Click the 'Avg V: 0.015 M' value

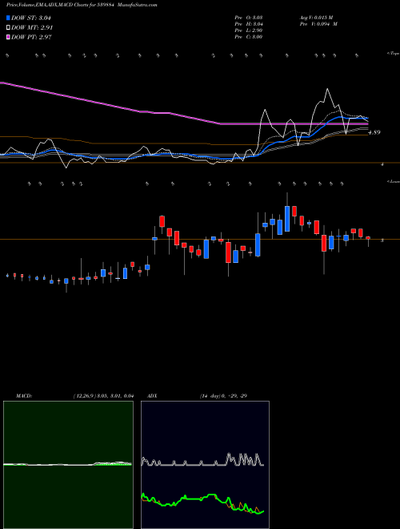316,17
